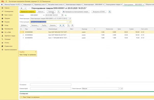Click into the Основание field
The height and width of the screenshot is (100, 154).
click(51, 85)
